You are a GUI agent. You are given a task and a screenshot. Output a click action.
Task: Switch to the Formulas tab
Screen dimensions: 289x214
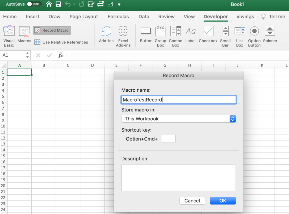pos(118,17)
